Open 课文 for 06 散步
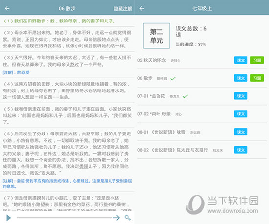This screenshot has height=224, width=269. pos(241,78)
